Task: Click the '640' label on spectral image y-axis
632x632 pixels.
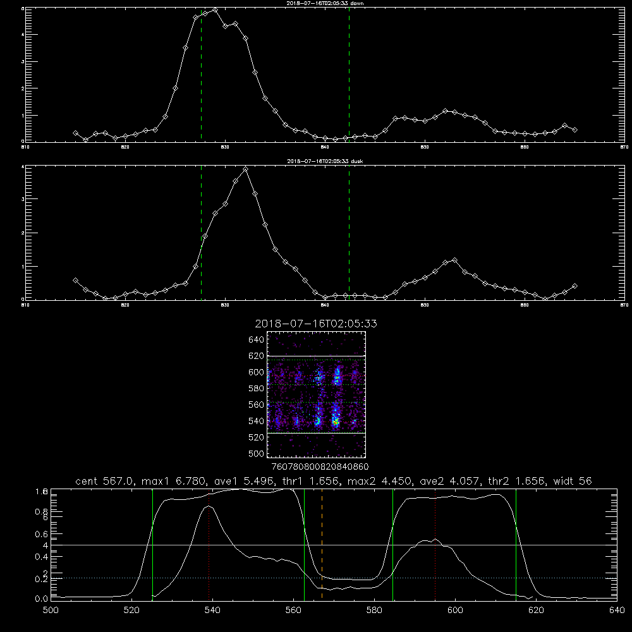Action: [257, 339]
